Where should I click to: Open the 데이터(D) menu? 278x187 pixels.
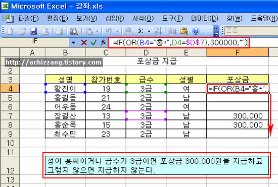[204, 18]
